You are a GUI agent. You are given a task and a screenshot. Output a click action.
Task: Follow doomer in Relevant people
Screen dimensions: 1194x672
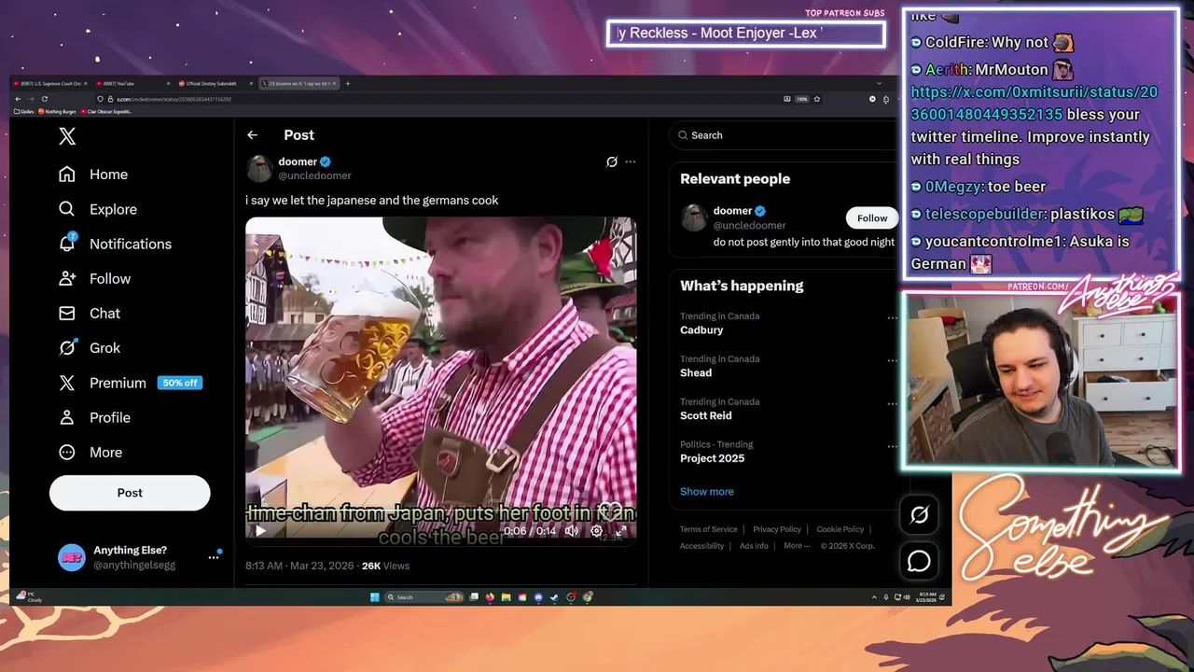(x=872, y=217)
